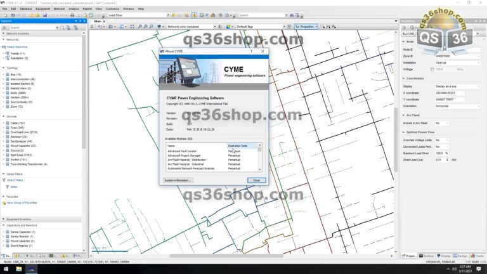Click the print icon in the main toolbar
The height and width of the screenshot is (274, 487).
[72, 15]
